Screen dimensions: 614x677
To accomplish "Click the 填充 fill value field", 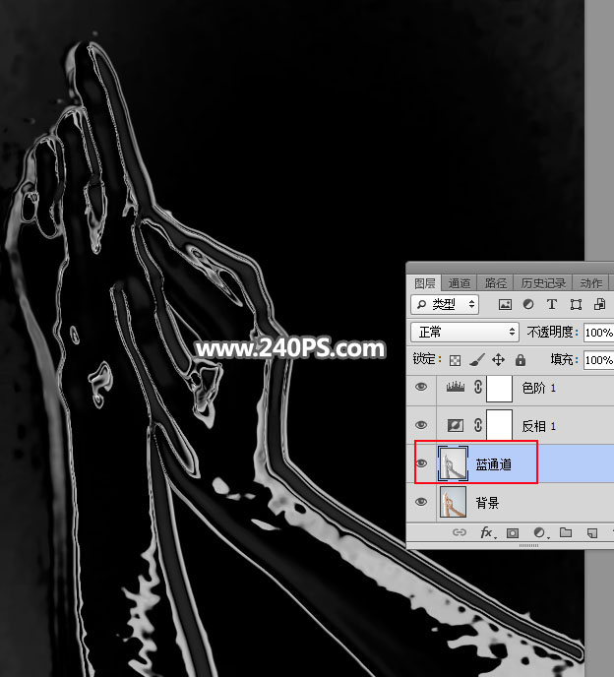I will pyautogui.click(x=599, y=360).
